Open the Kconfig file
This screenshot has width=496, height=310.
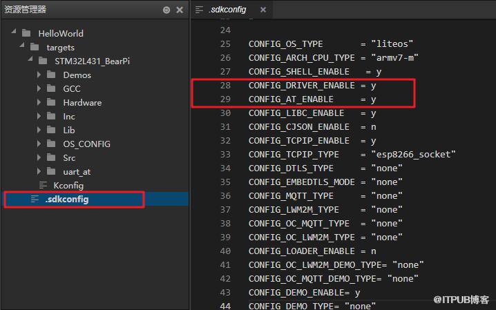click(68, 186)
